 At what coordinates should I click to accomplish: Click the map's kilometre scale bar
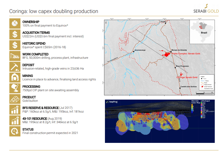coord(204,94)
